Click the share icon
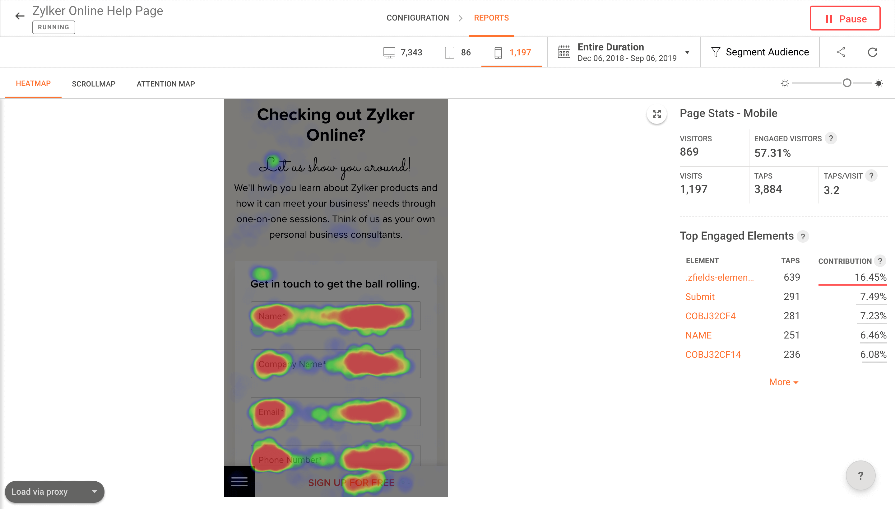The height and width of the screenshot is (509, 895). (841, 53)
